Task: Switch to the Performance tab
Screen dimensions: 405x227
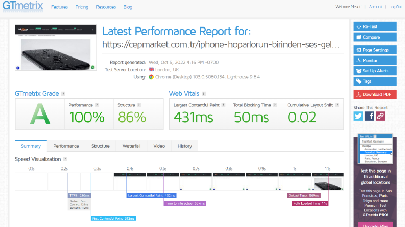Action: pyautogui.click(x=66, y=146)
